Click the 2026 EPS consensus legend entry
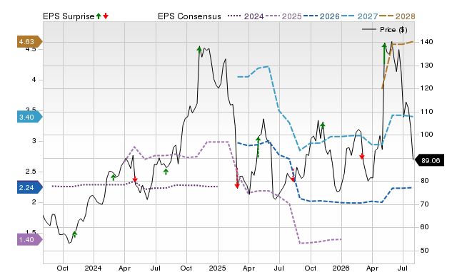This screenshot has width=457, height=272. point(321,16)
